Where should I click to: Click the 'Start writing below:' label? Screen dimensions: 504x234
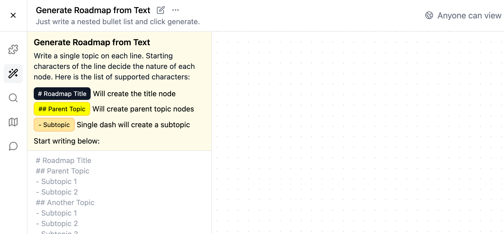[x=67, y=141]
